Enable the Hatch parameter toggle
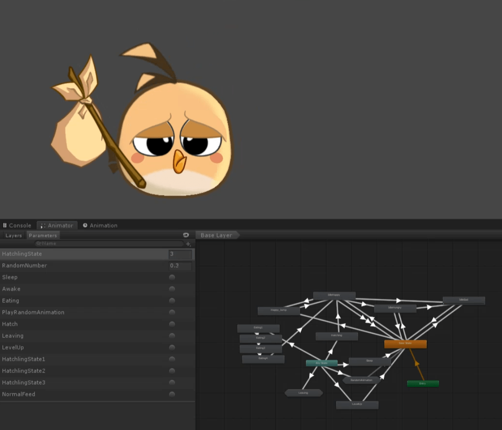Viewport: 502px width, 430px height. [172, 324]
